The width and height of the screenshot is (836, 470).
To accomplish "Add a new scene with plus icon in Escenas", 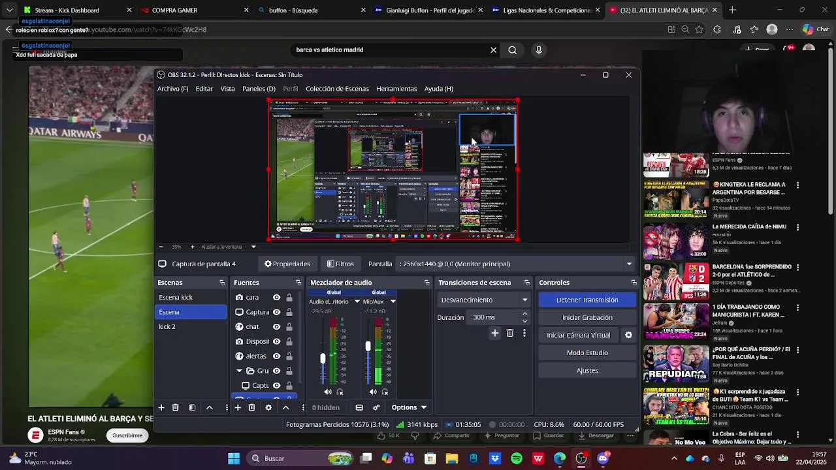I will click(161, 407).
